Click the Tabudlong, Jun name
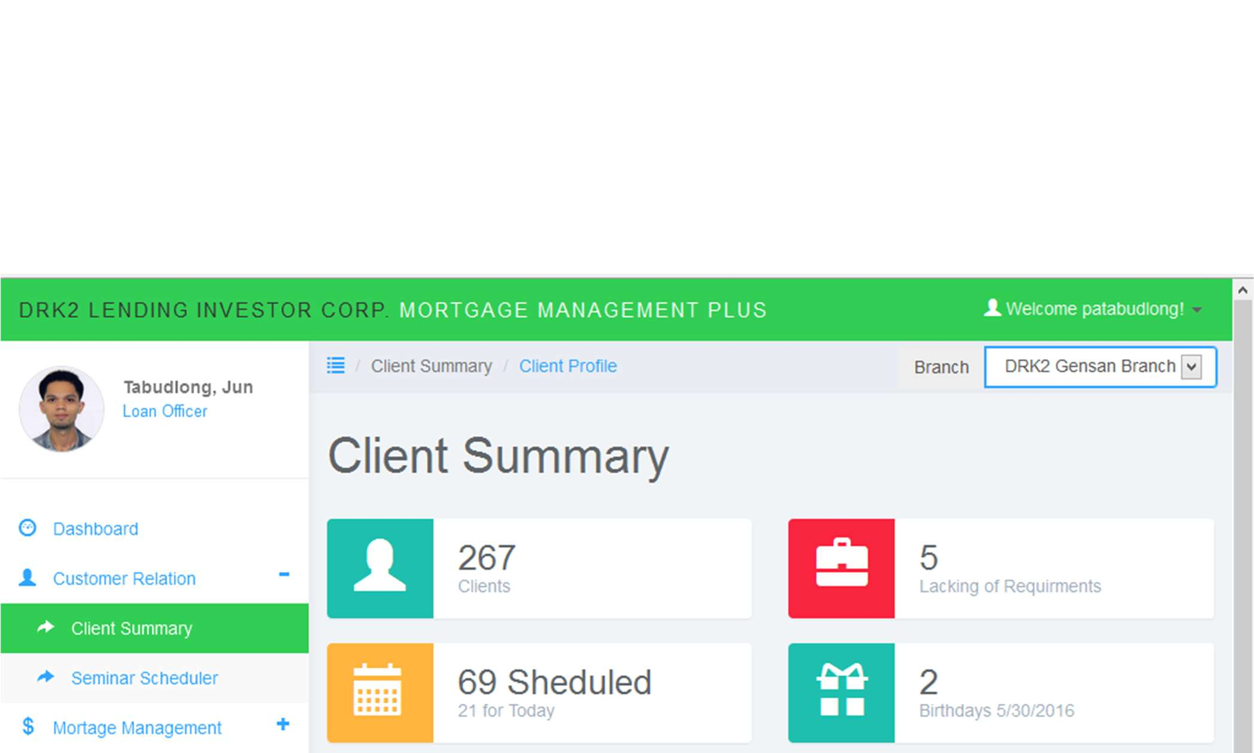Screen dimensions: 1254x753 pyautogui.click(x=188, y=387)
